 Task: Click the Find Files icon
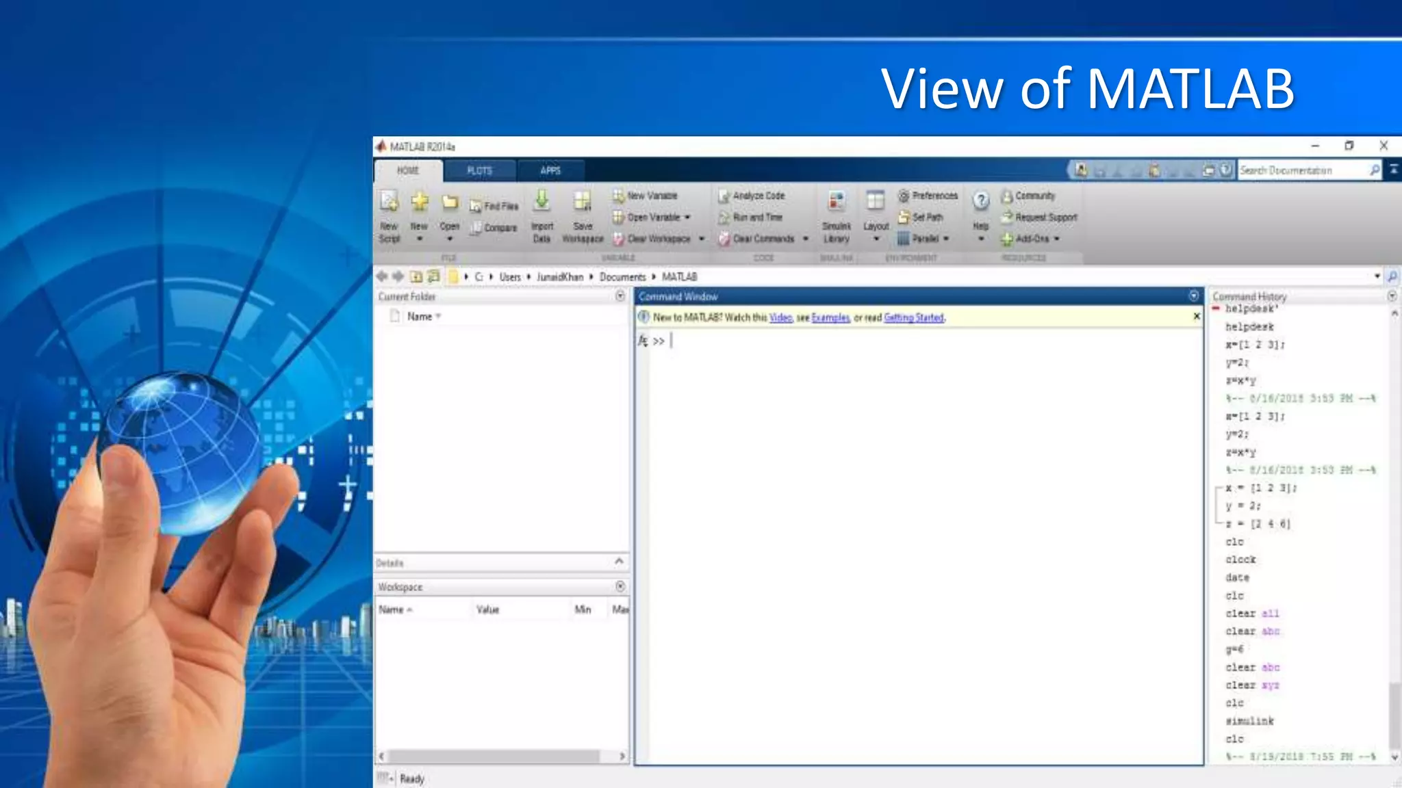pos(494,206)
